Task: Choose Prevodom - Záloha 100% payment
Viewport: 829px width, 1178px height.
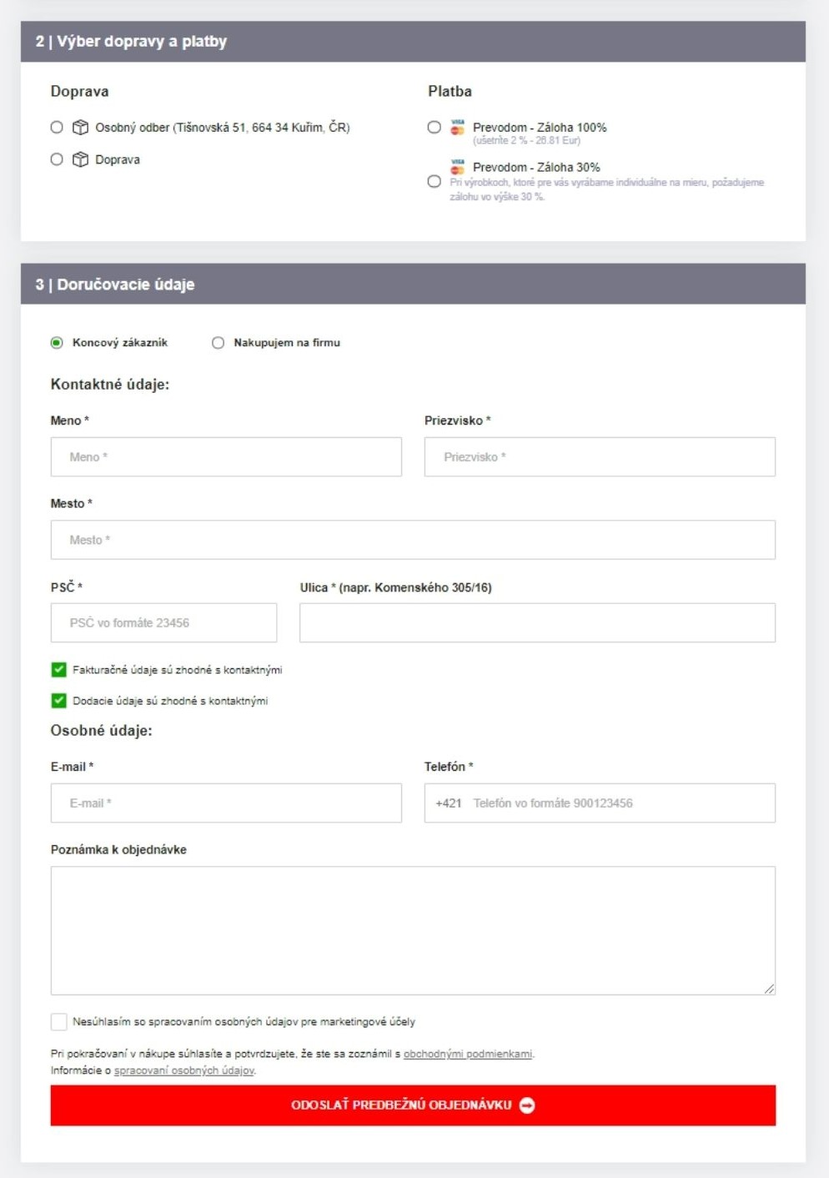Action: point(434,128)
